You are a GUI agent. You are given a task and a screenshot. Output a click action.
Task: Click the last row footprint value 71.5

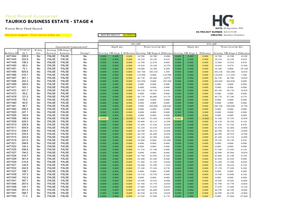point(25,196)
